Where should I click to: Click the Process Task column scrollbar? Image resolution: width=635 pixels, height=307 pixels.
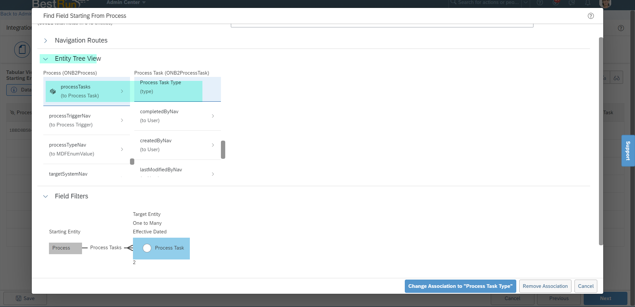(223, 150)
